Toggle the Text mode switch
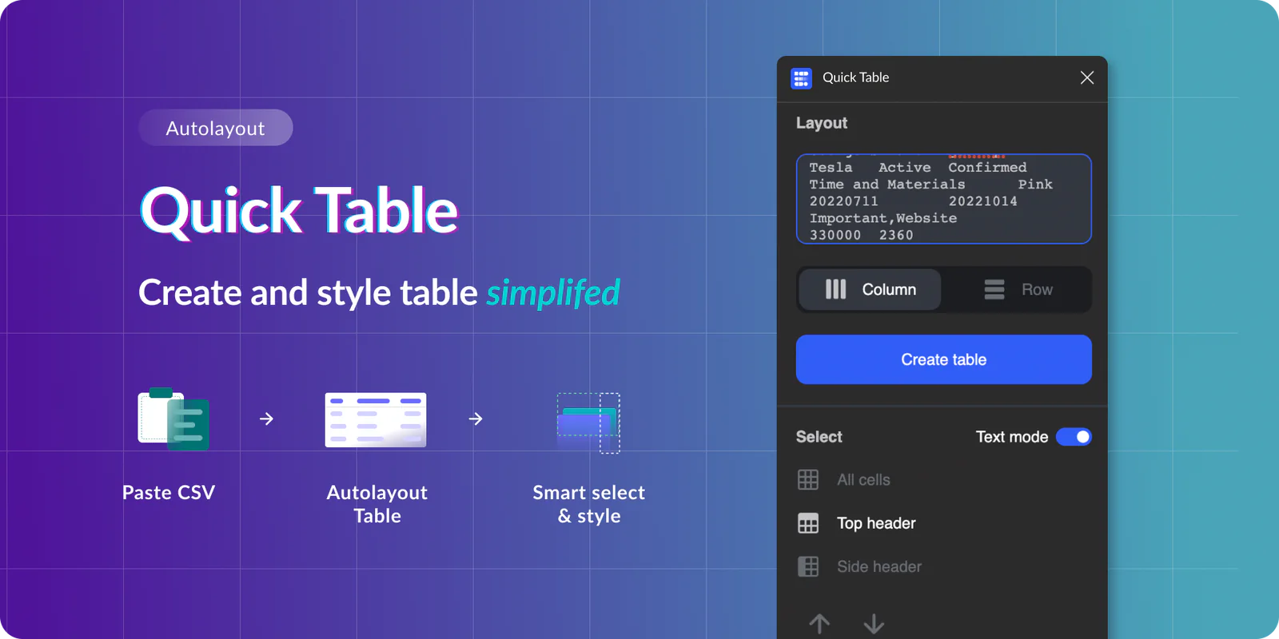The height and width of the screenshot is (639, 1279). [1074, 437]
